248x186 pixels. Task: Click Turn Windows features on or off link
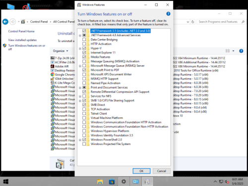pyautogui.click(x=27, y=47)
